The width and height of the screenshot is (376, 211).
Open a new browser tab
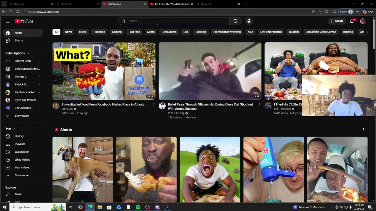click(x=246, y=4)
